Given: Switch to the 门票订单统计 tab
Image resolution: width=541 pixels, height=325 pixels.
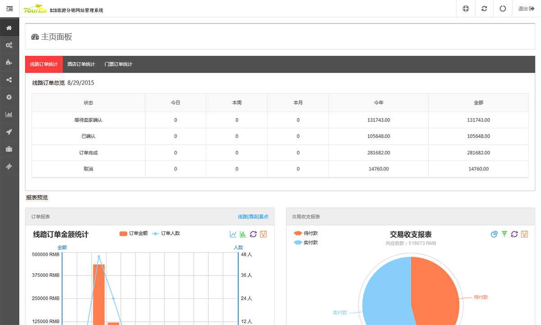Looking at the screenshot, I should 119,64.
